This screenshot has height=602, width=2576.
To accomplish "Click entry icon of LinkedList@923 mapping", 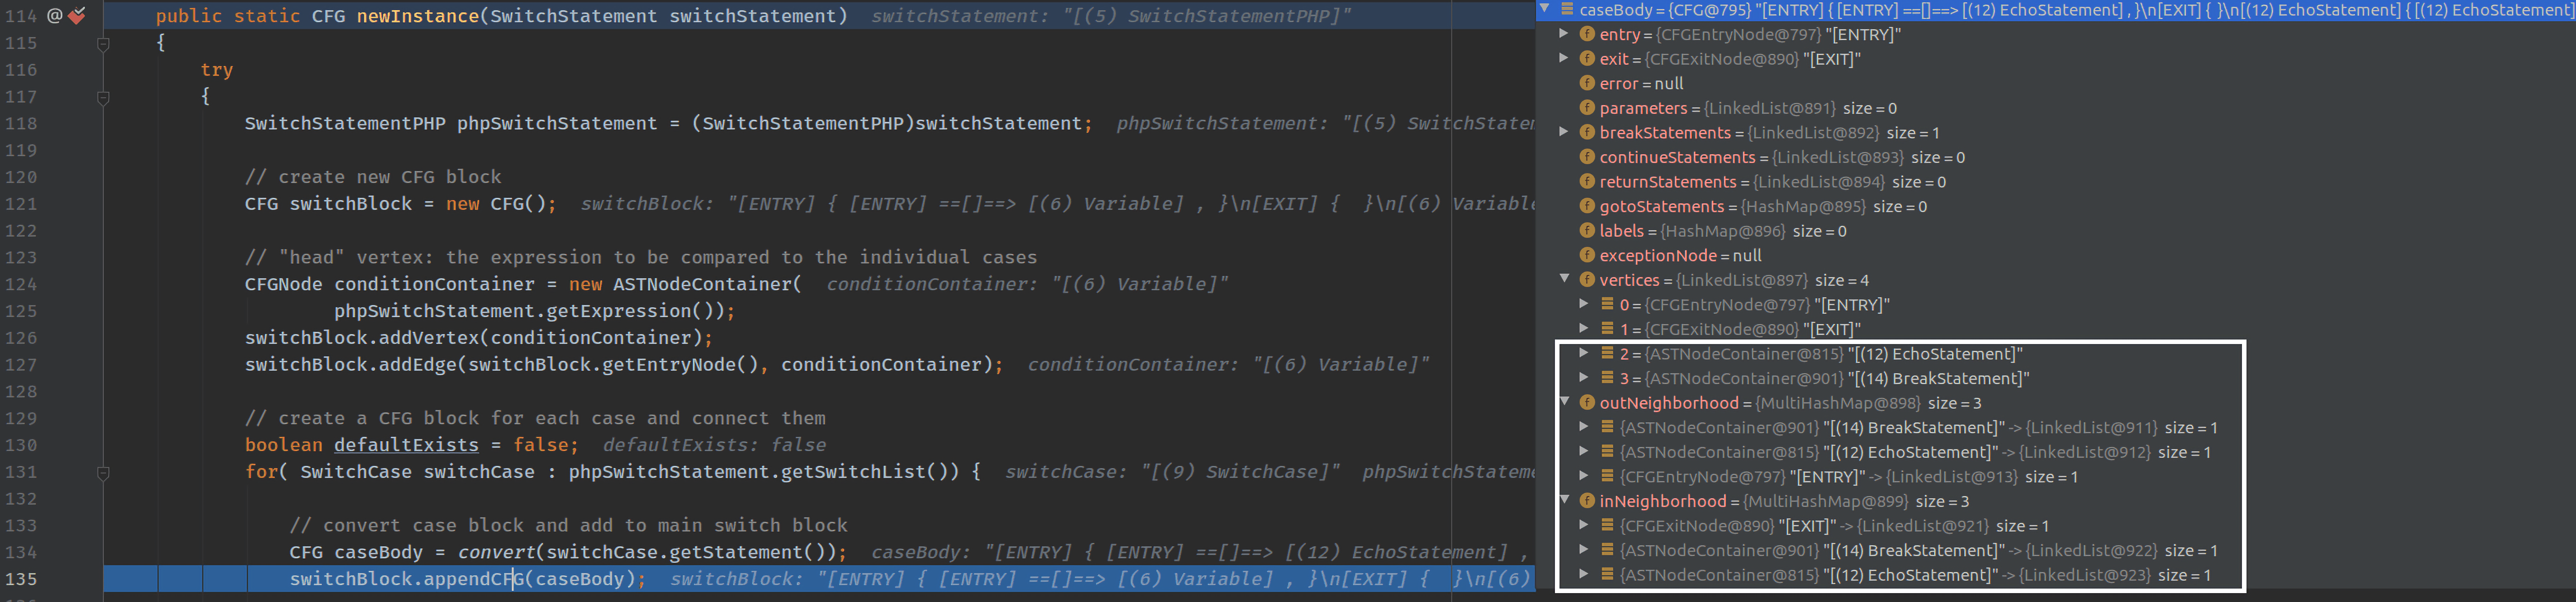I will (x=1607, y=574).
